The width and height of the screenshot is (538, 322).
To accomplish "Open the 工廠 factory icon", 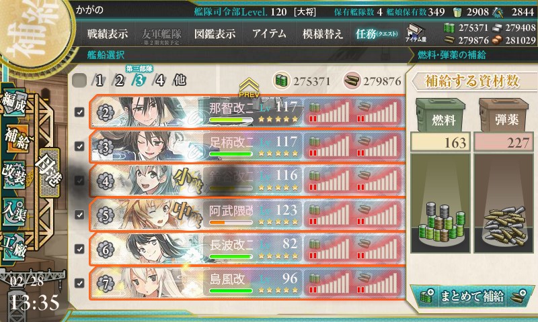I will pos(14,247).
